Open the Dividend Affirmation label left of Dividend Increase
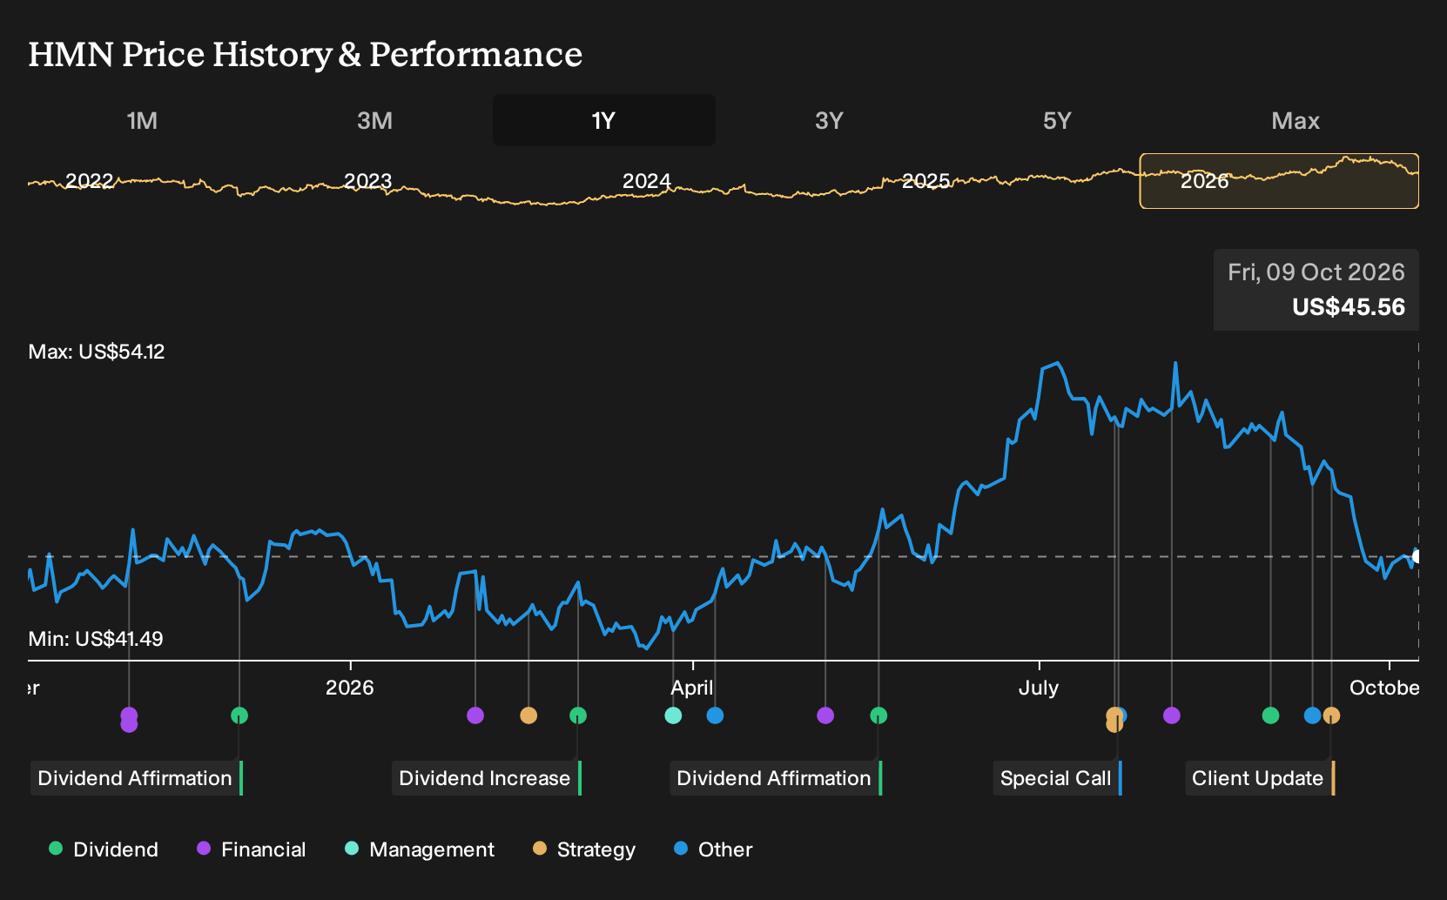 coord(136,778)
